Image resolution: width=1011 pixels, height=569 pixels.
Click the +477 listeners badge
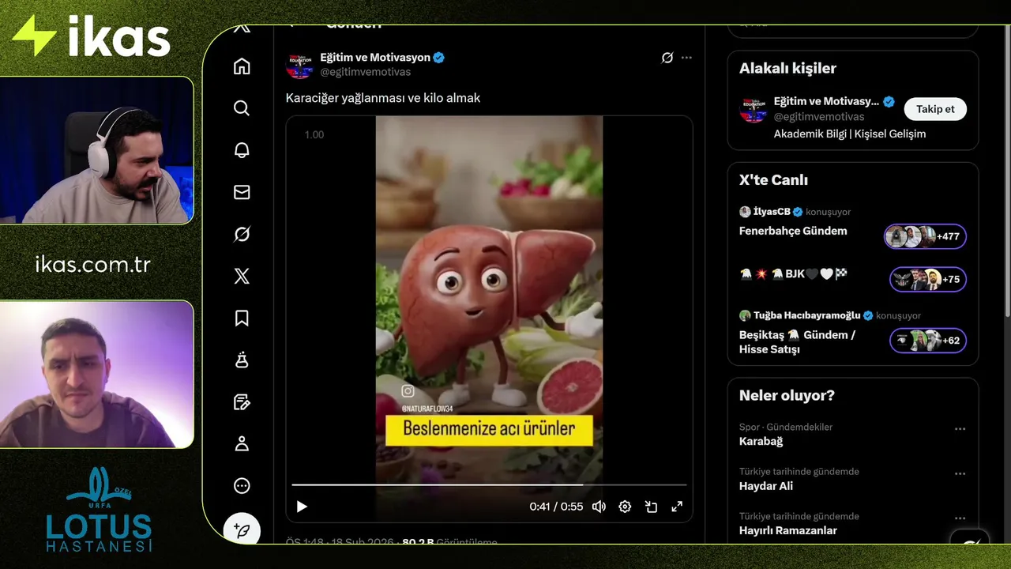[925, 236]
